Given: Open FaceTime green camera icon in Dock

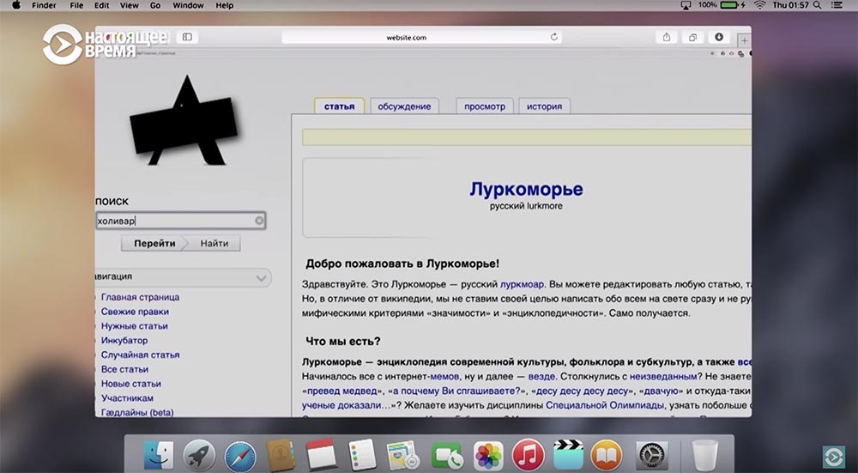Looking at the screenshot, I should 446,456.
